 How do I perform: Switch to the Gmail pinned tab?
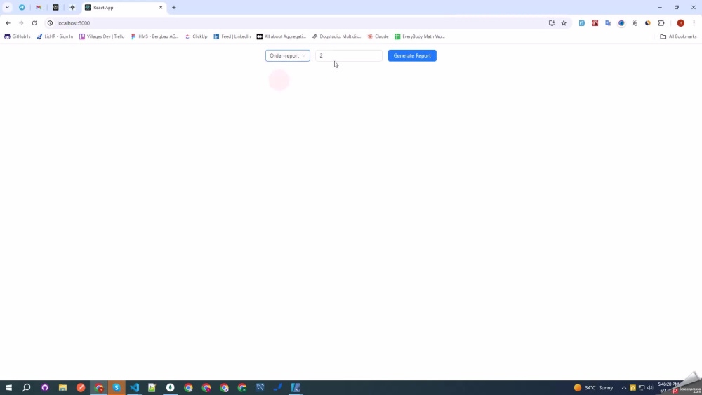tap(39, 7)
